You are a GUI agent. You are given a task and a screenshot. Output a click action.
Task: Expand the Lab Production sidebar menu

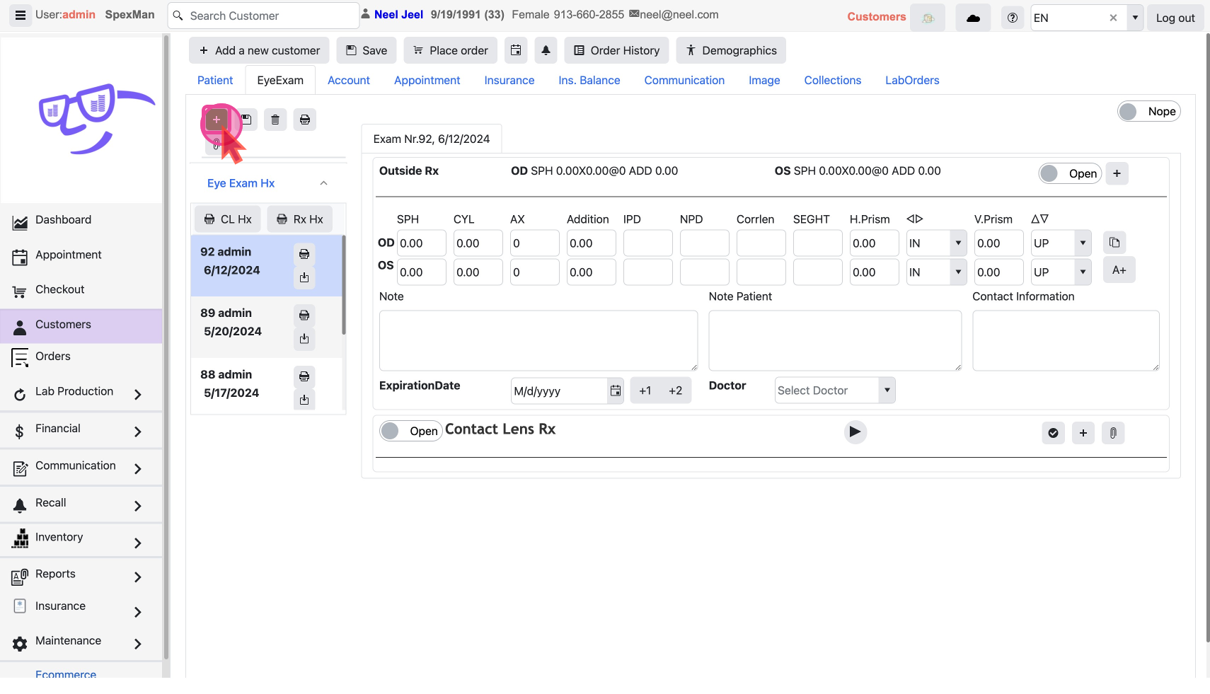138,394
